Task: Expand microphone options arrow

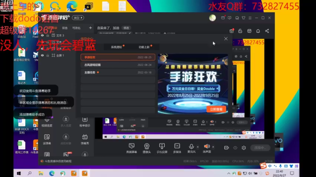Action: (x=198, y=147)
